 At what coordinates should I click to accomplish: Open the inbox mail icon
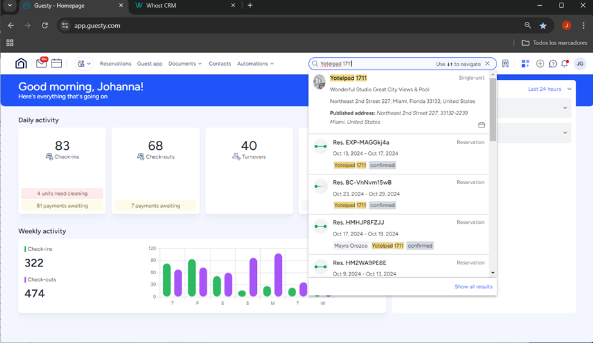(41, 63)
